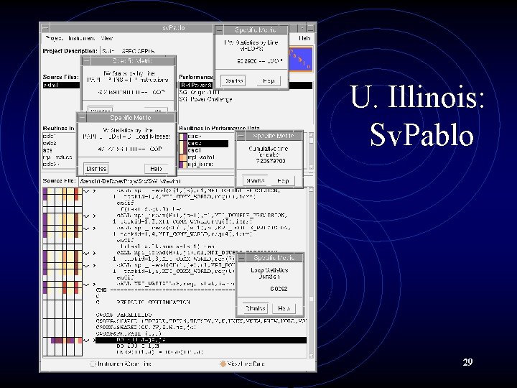Click color cells beside highlighted calc2 routine
This screenshot has width=517, height=388.
coord(182,144)
